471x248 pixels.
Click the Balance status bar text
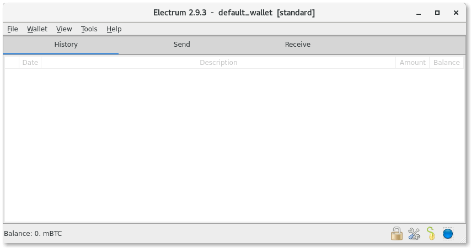33,234
